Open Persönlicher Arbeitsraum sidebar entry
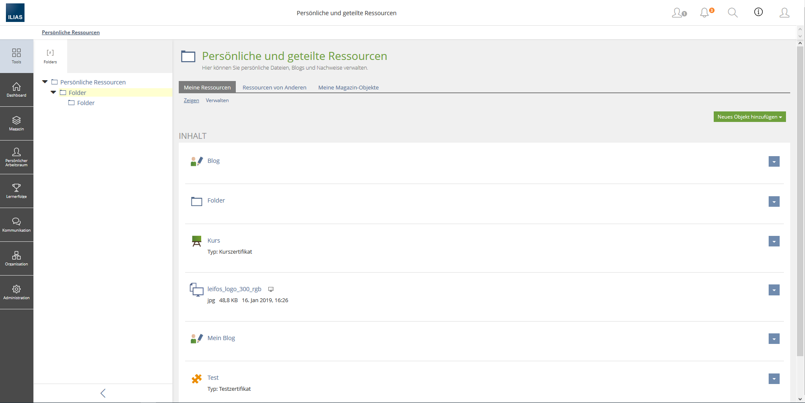Screen dimensions: 805x403 [16, 157]
